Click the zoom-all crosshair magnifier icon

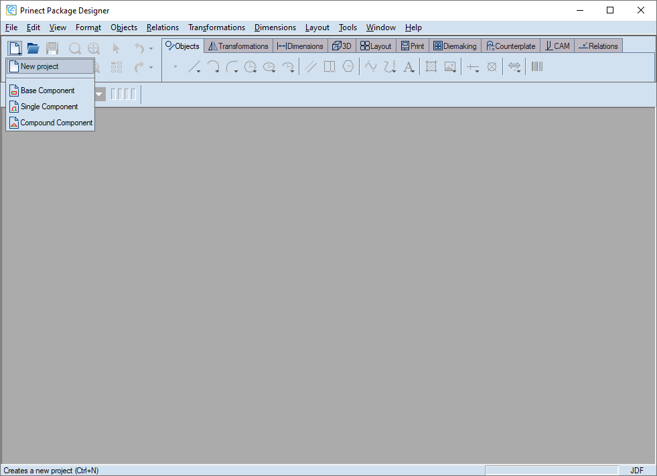point(94,48)
